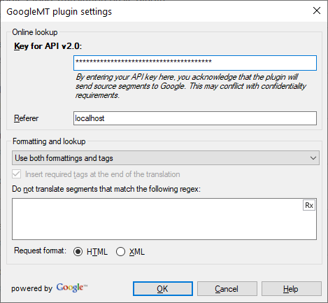Confirm settings with the OK button
The image size is (328, 303).
click(163, 289)
